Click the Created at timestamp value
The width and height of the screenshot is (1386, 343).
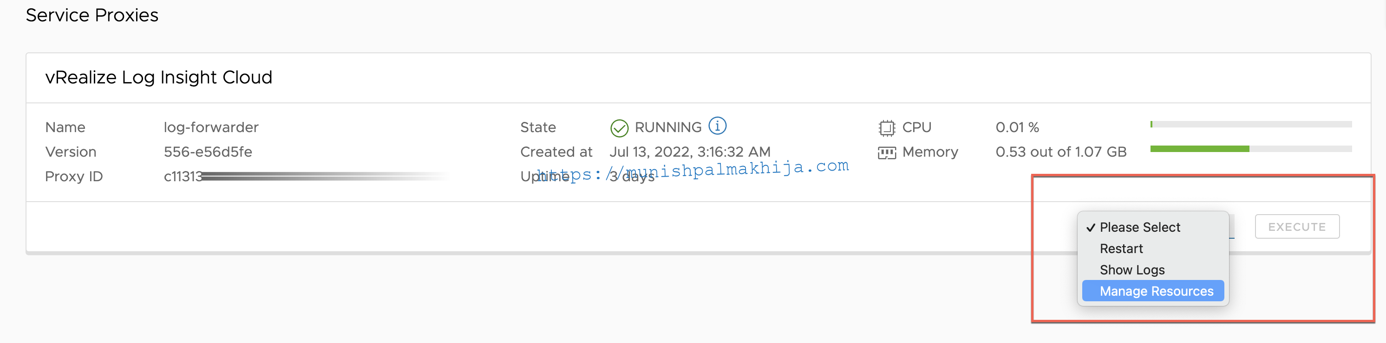[690, 152]
